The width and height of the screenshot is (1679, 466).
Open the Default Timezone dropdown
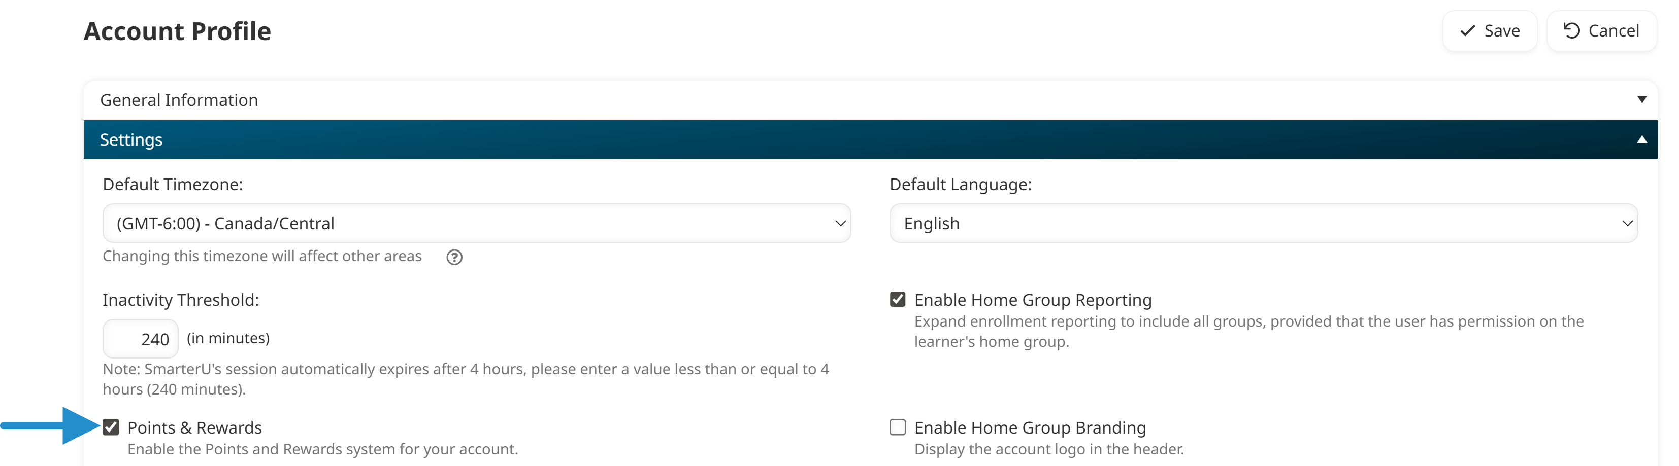(x=476, y=223)
